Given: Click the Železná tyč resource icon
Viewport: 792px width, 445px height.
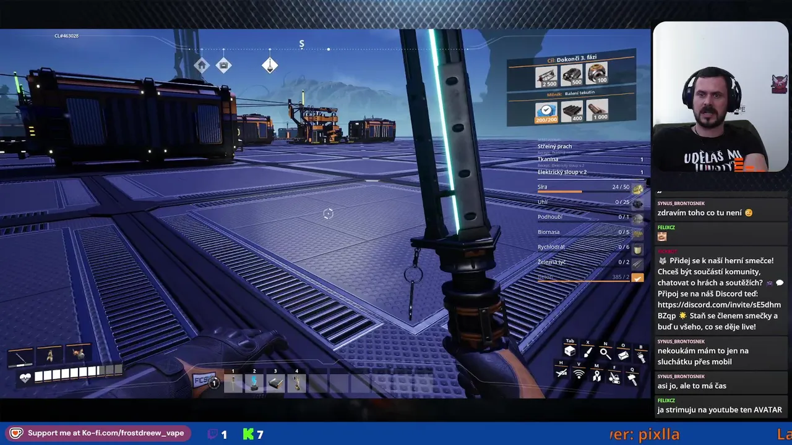Looking at the screenshot, I should click(x=637, y=263).
